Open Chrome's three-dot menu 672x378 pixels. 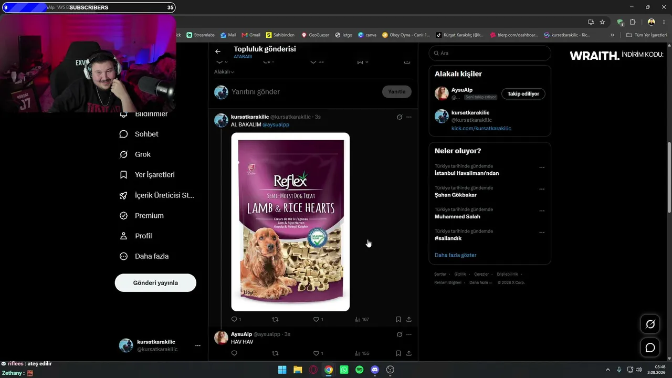(664, 22)
